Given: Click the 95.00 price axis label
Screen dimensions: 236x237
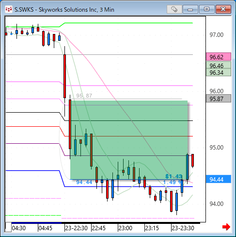Looking at the screenshot, I should point(217,148).
